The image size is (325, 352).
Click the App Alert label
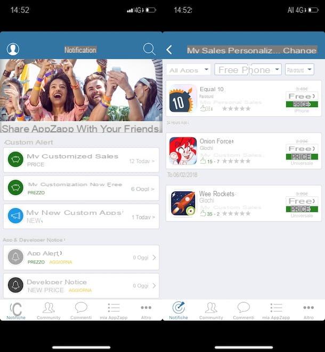(44, 253)
